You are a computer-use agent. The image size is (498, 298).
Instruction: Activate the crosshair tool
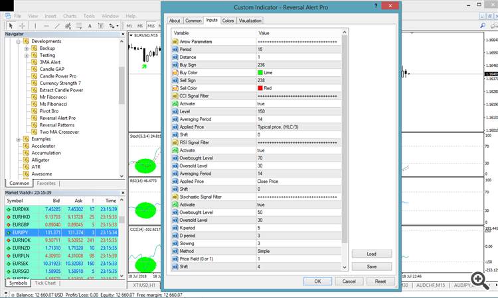coord(22,26)
